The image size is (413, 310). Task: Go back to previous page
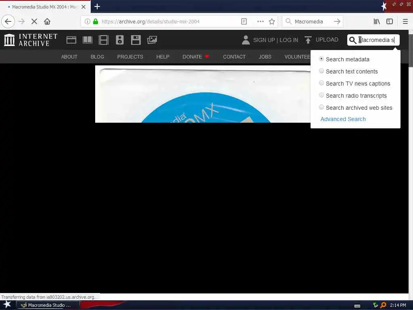click(x=8, y=21)
